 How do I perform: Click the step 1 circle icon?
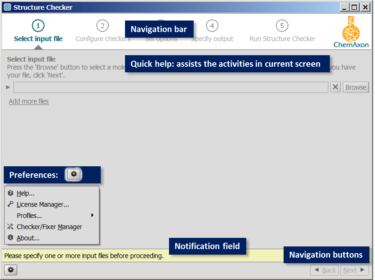(x=38, y=26)
